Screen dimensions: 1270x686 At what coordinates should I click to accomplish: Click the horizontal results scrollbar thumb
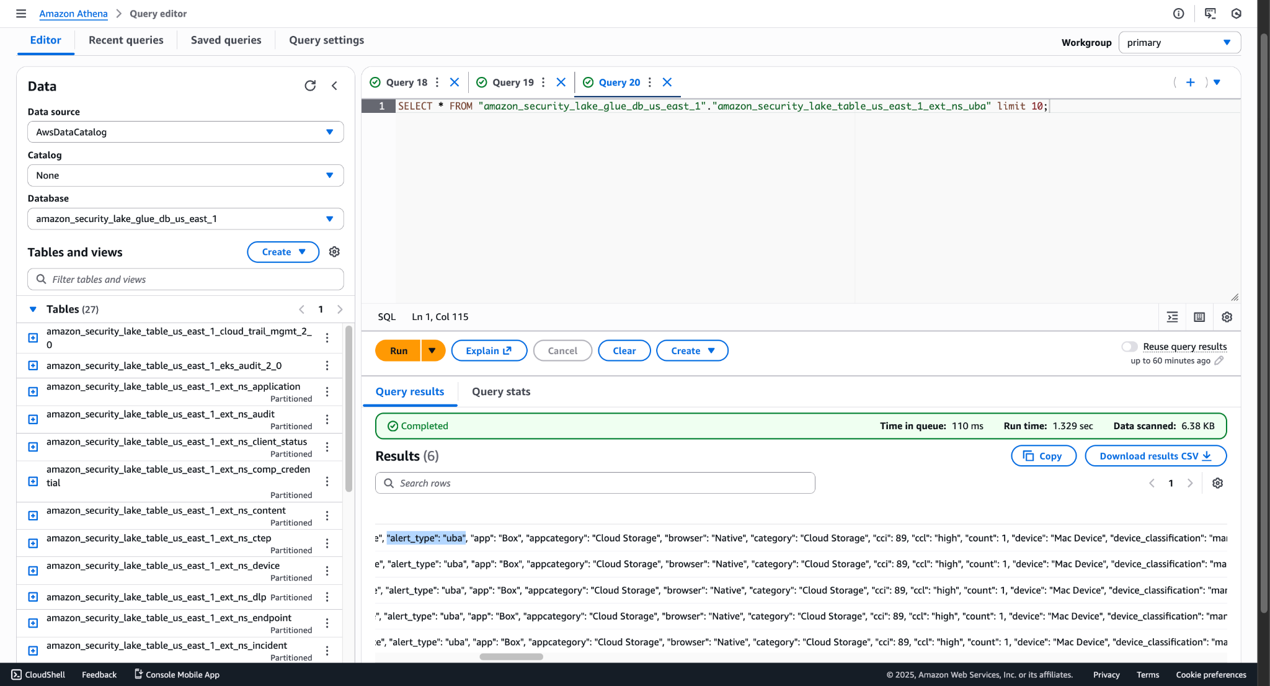pos(511,657)
